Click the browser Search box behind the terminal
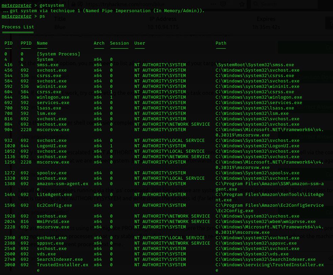 click(284, 4)
